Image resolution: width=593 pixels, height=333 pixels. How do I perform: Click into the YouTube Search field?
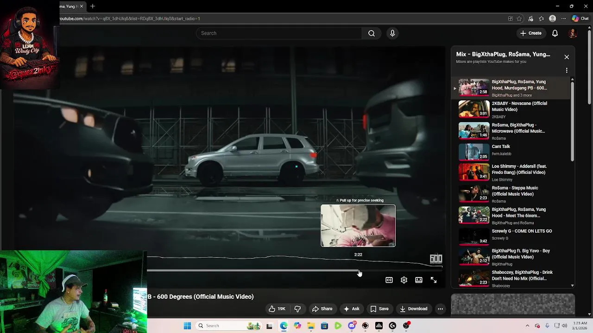tap(279, 33)
